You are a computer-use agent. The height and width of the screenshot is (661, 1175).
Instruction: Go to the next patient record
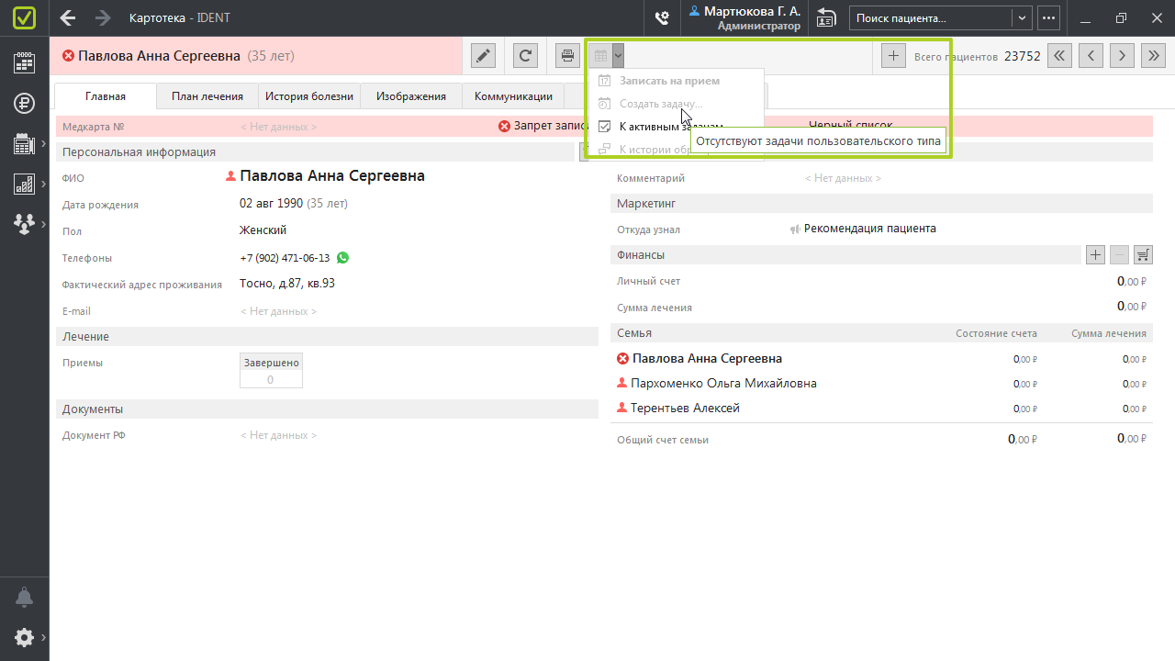[1122, 56]
